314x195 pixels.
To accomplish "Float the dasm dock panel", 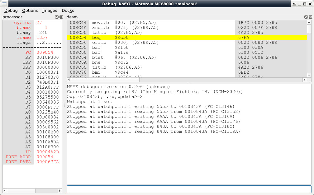I will tap(306, 17).
